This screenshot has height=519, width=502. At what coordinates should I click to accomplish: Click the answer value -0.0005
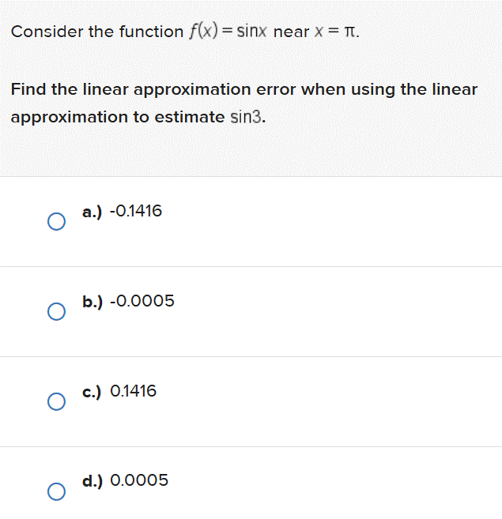click(x=142, y=301)
